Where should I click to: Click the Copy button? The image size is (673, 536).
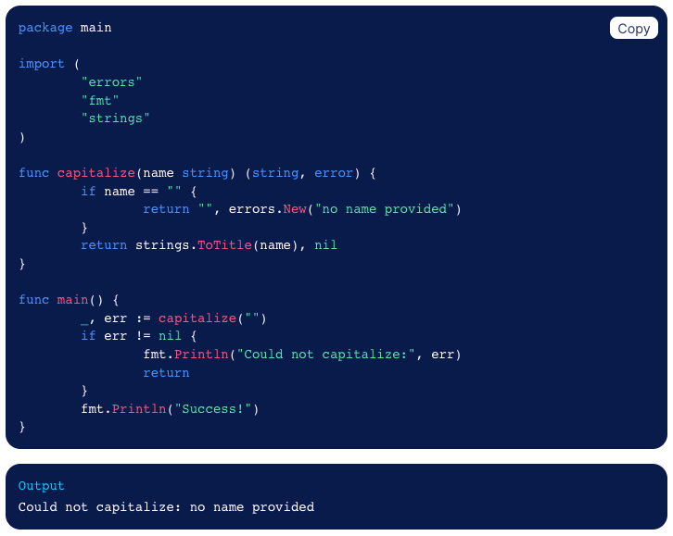(633, 29)
